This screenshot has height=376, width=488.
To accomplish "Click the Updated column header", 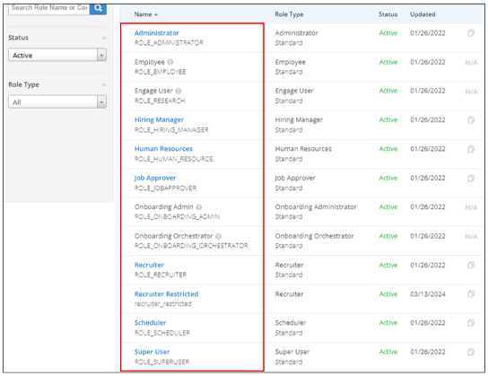I will point(423,14).
